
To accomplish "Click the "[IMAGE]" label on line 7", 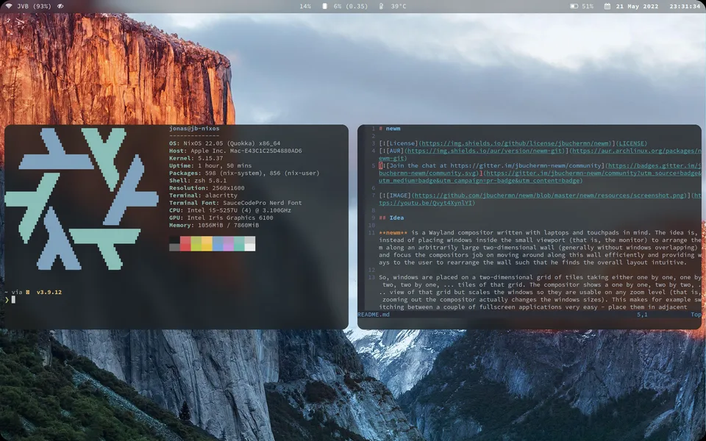I will tap(399, 196).
